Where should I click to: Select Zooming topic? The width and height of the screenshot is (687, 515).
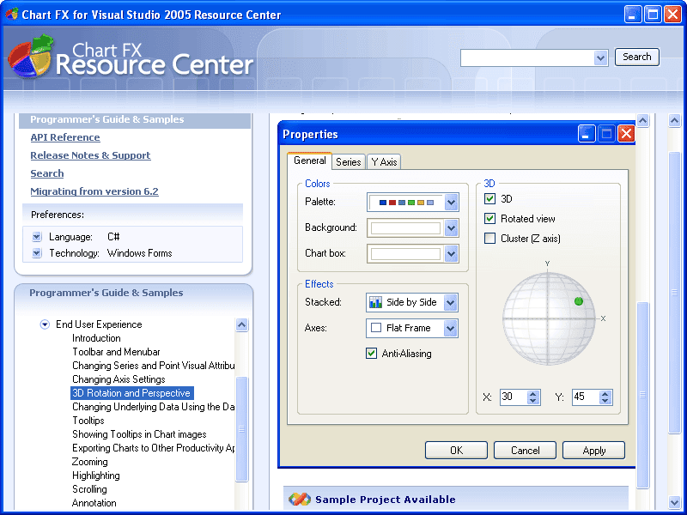point(90,462)
